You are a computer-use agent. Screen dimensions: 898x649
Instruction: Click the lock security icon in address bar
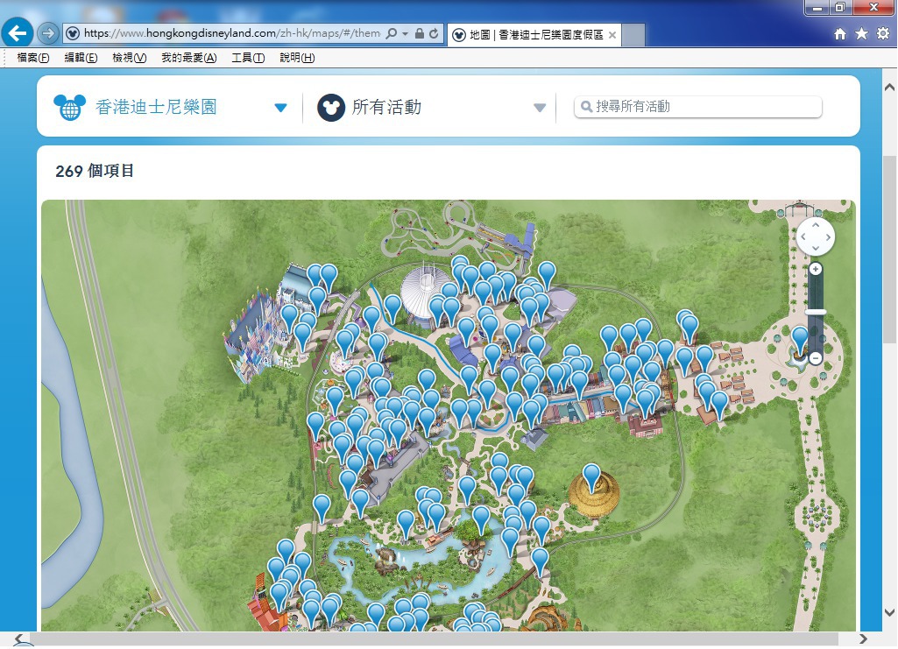(x=420, y=34)
